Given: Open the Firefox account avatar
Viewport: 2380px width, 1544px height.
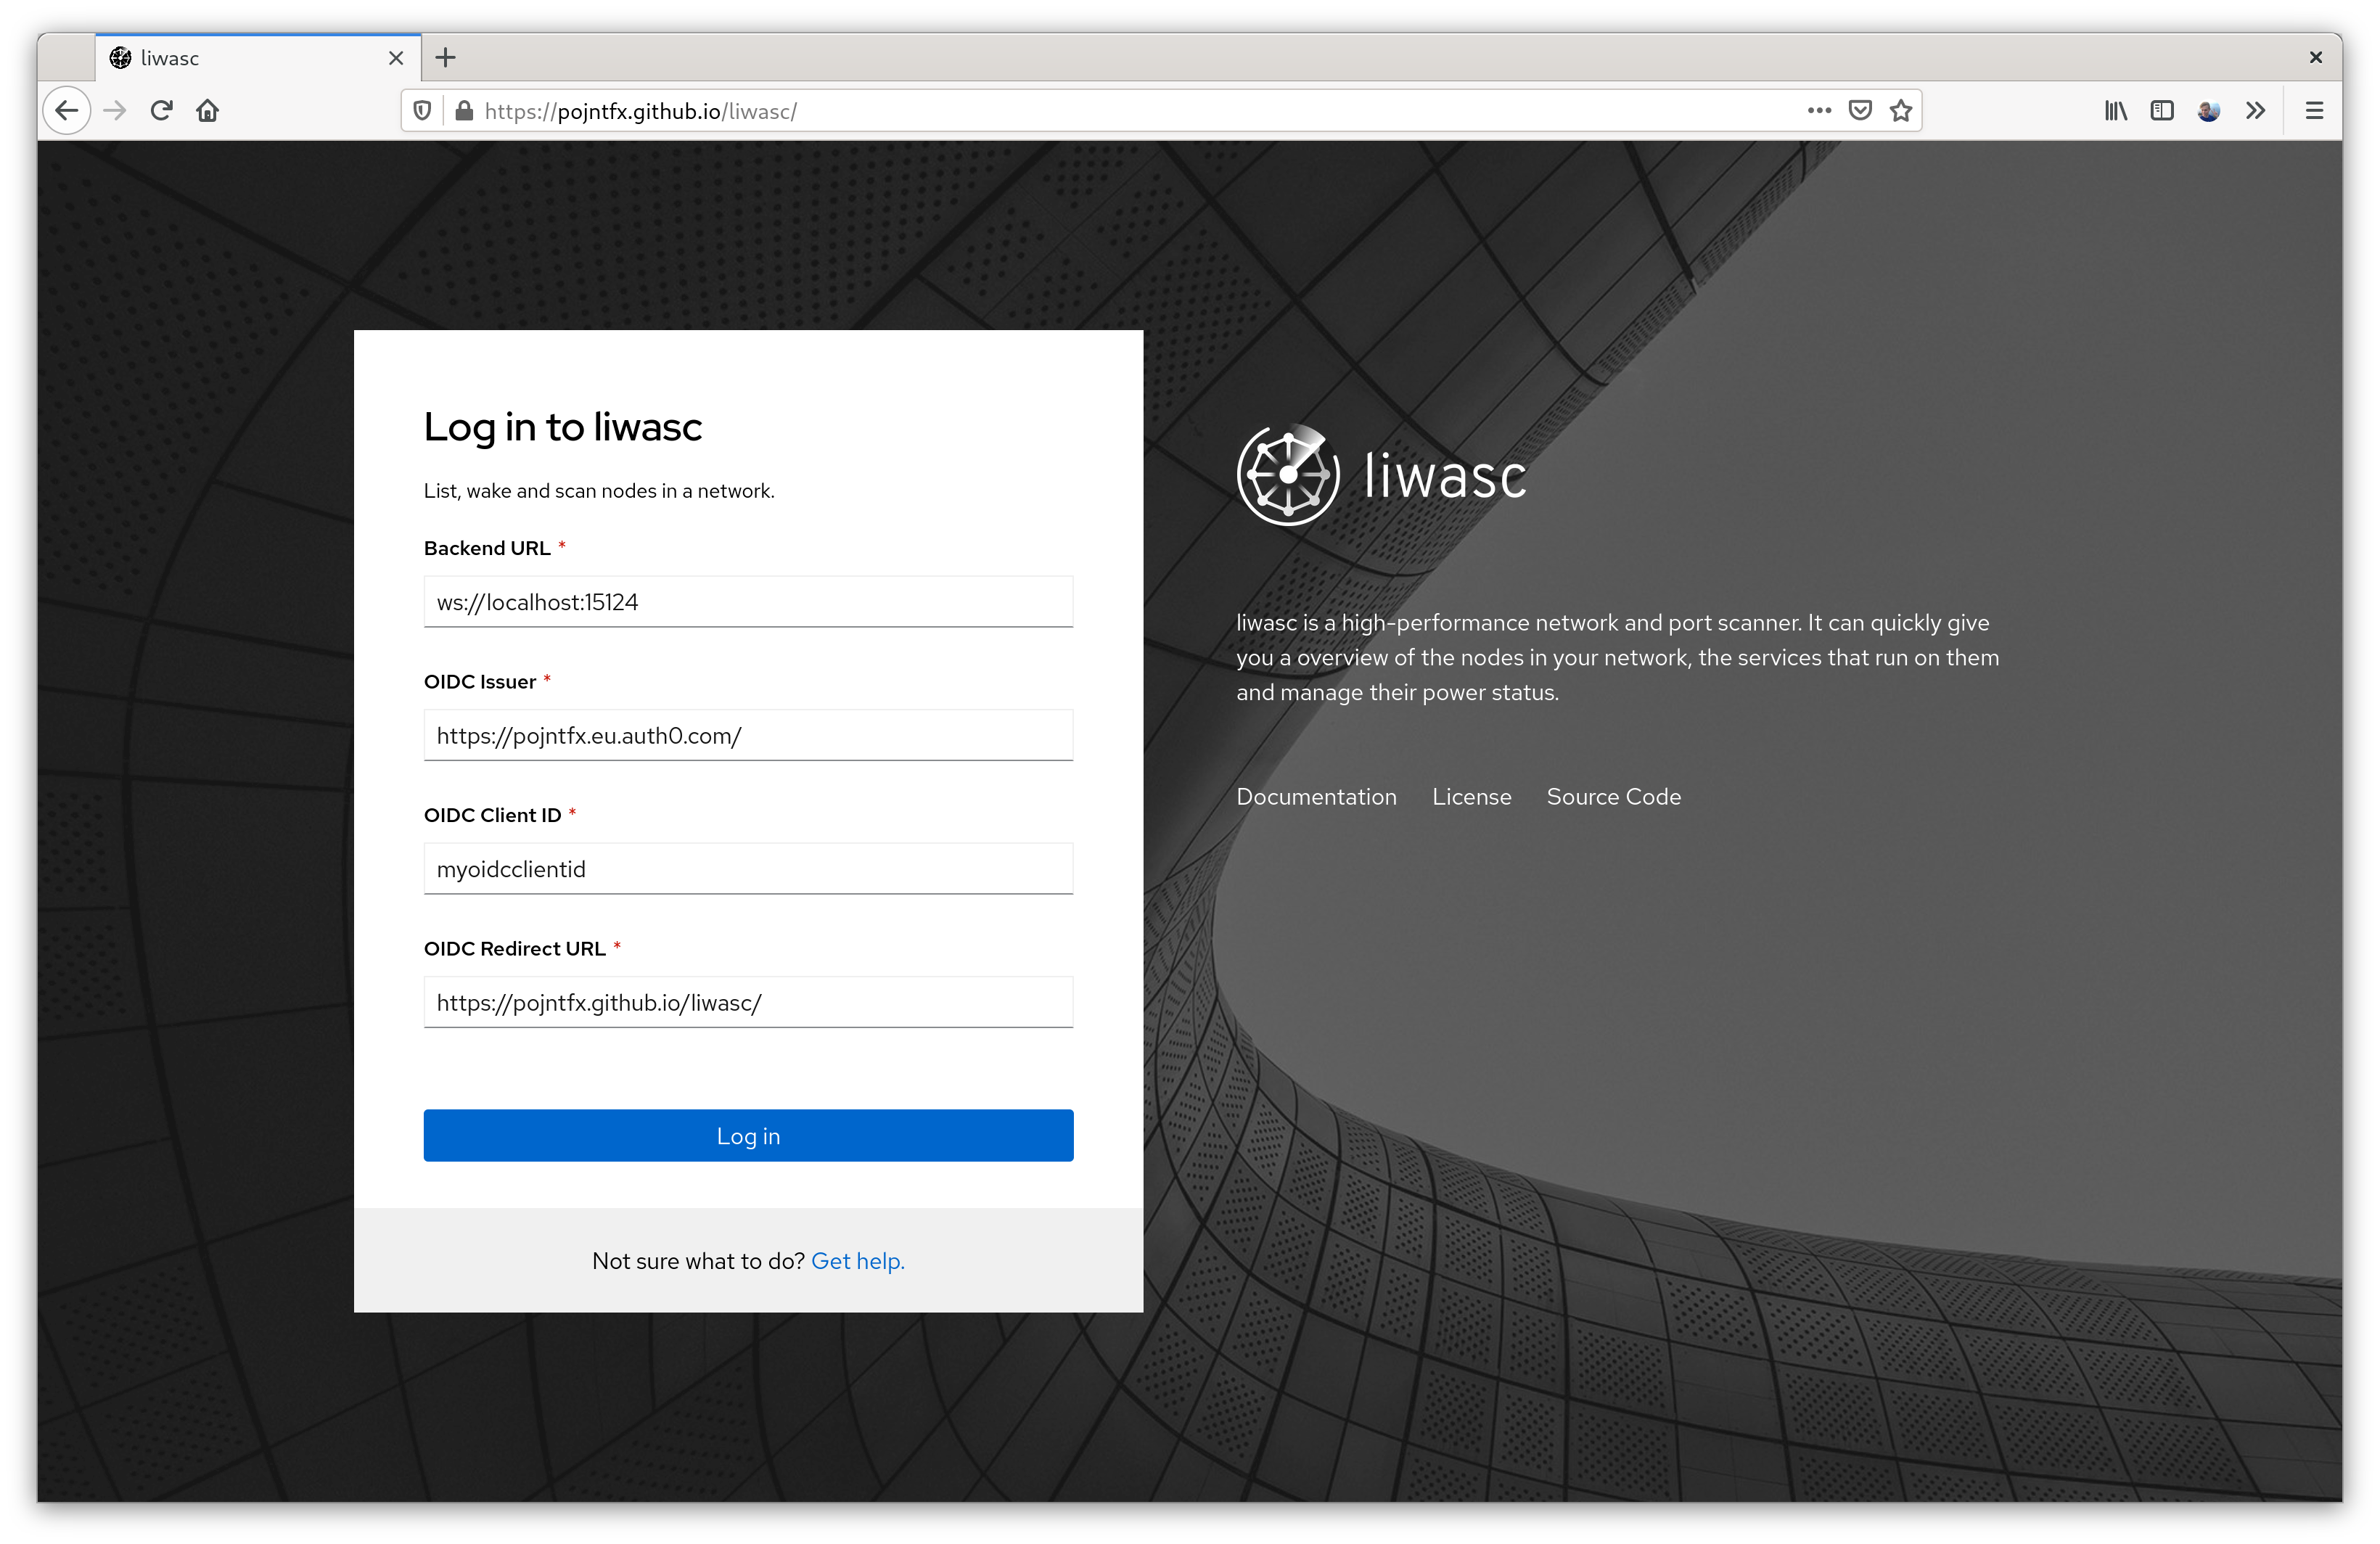Looking at the screenshot, I should coord(2208,111).
